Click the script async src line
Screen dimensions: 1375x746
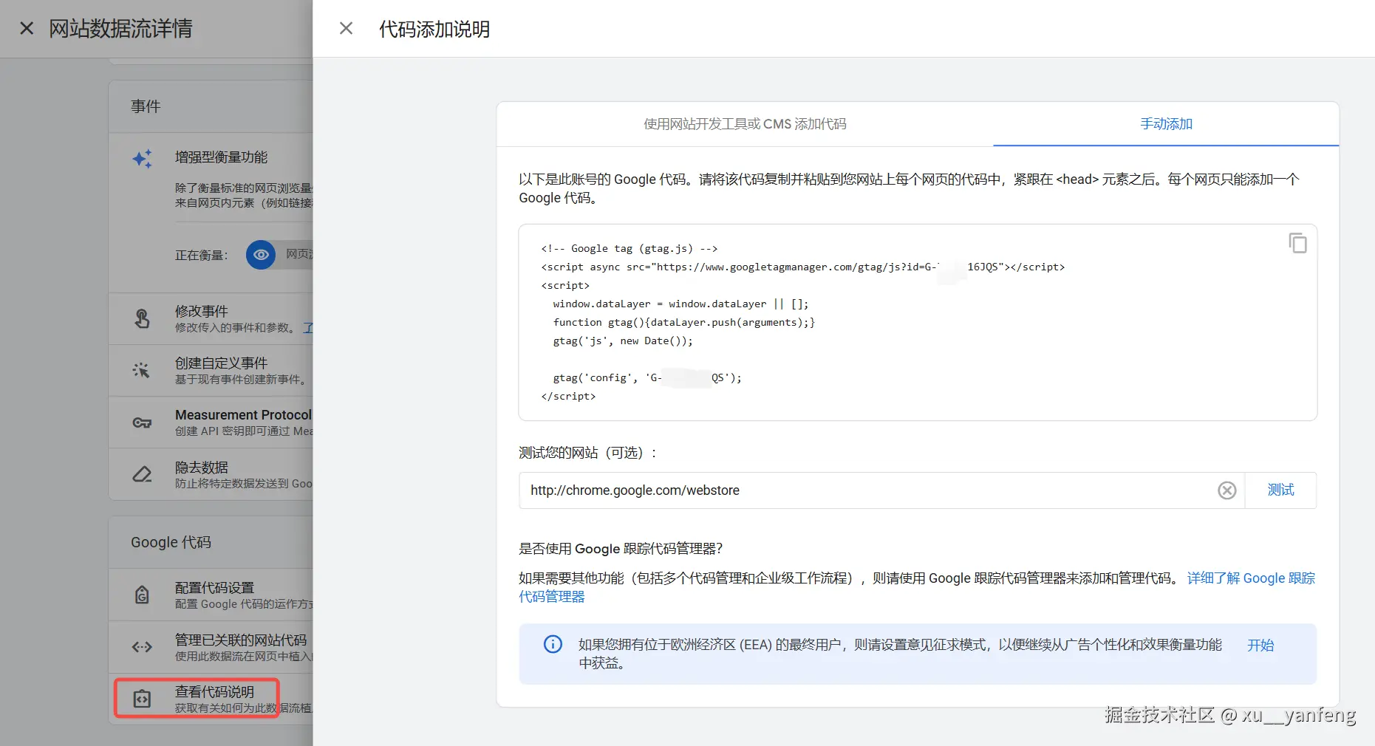(803, 267)
